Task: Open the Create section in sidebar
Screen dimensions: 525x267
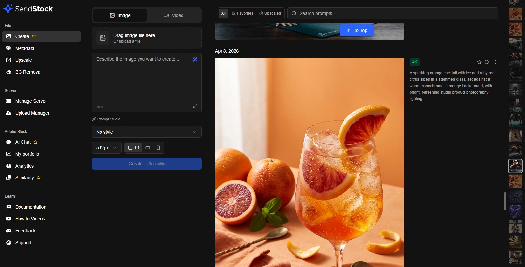Action: 41,36
